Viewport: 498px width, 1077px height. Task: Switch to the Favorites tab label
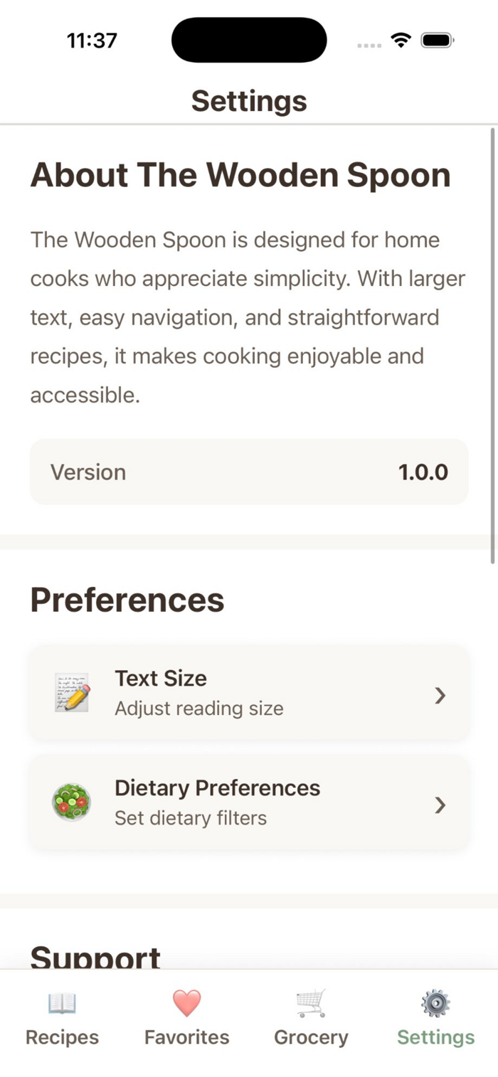[186, 1037]
